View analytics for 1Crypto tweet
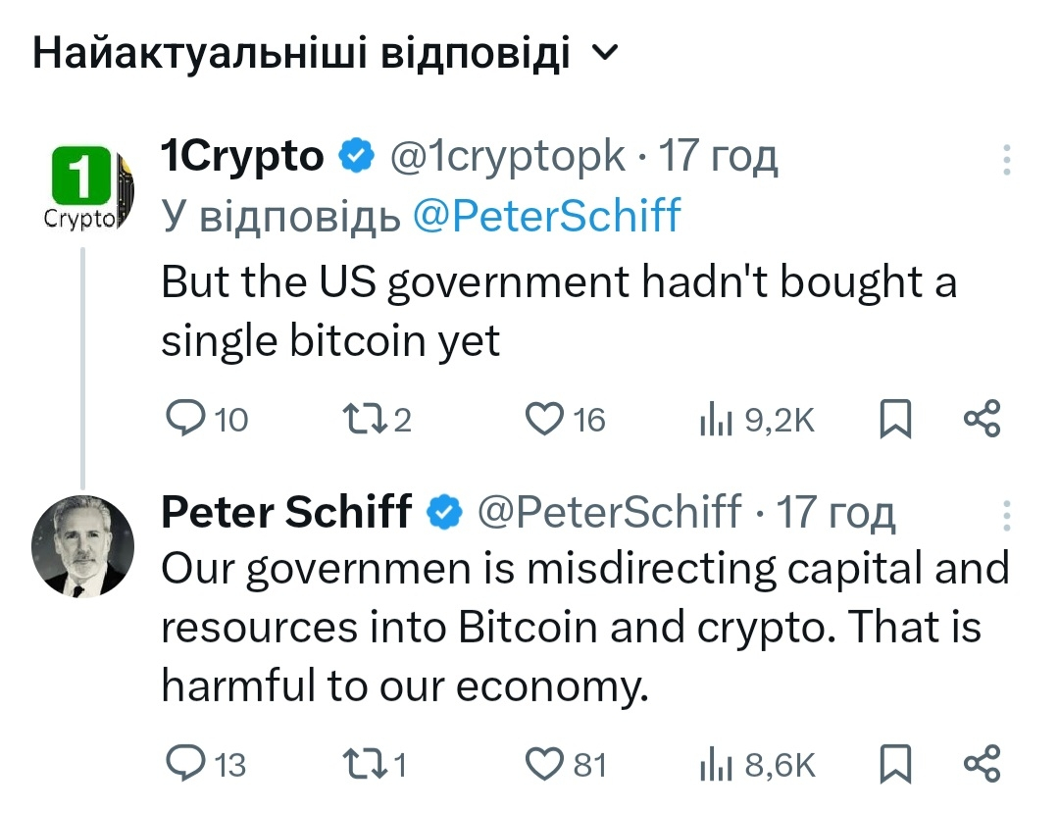The image size is (1059, 813). click(x=716, y=420)
